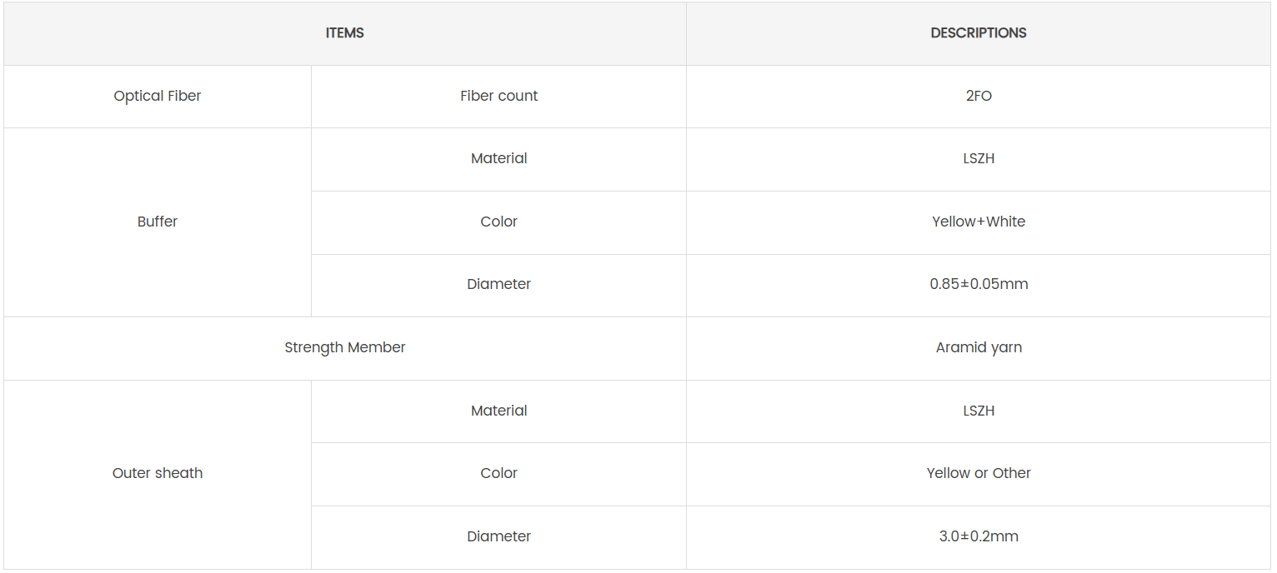Image resolution: width=1277 pixels, height=573 pixels.
Task: Click Material in the Buffer section
Action: pos(498,158)
